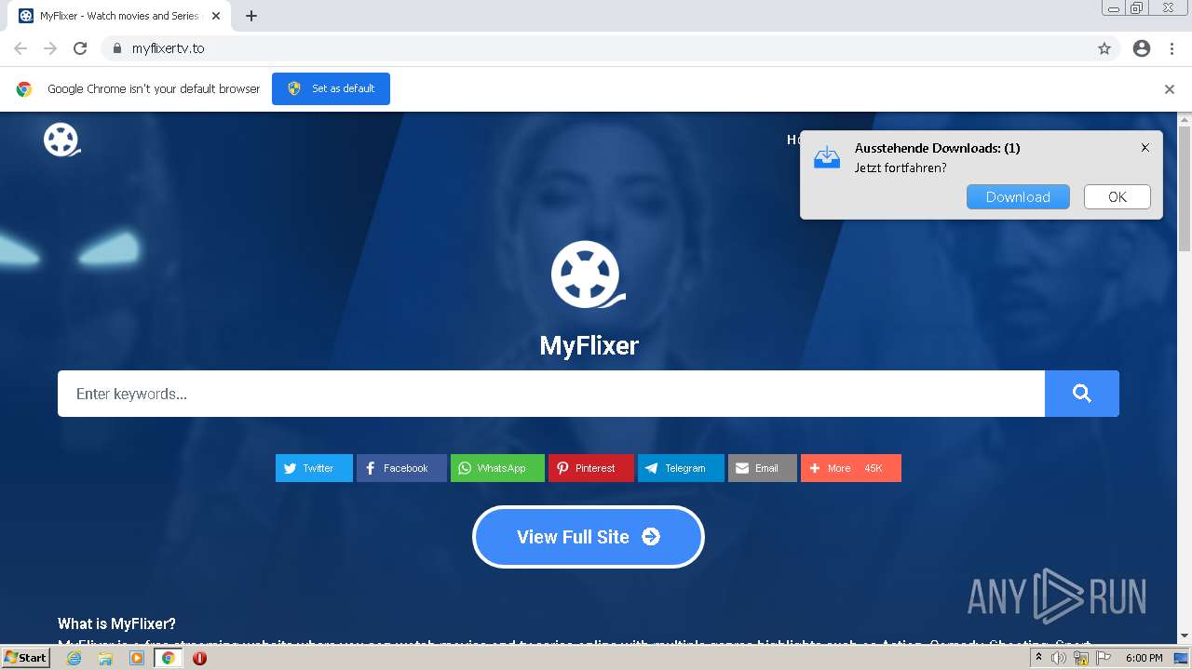Open action center flag icon in tray

[x=1103, y=658]
